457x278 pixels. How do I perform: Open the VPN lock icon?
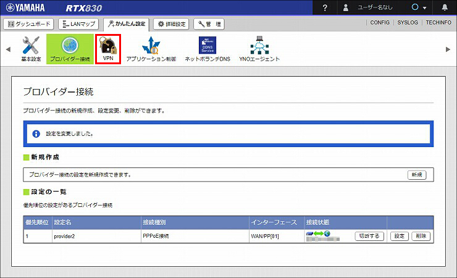click(x=108, y=49)
